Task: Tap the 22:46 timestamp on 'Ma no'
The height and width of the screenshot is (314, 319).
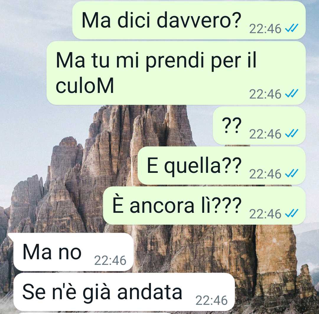Action: point(110,260)
